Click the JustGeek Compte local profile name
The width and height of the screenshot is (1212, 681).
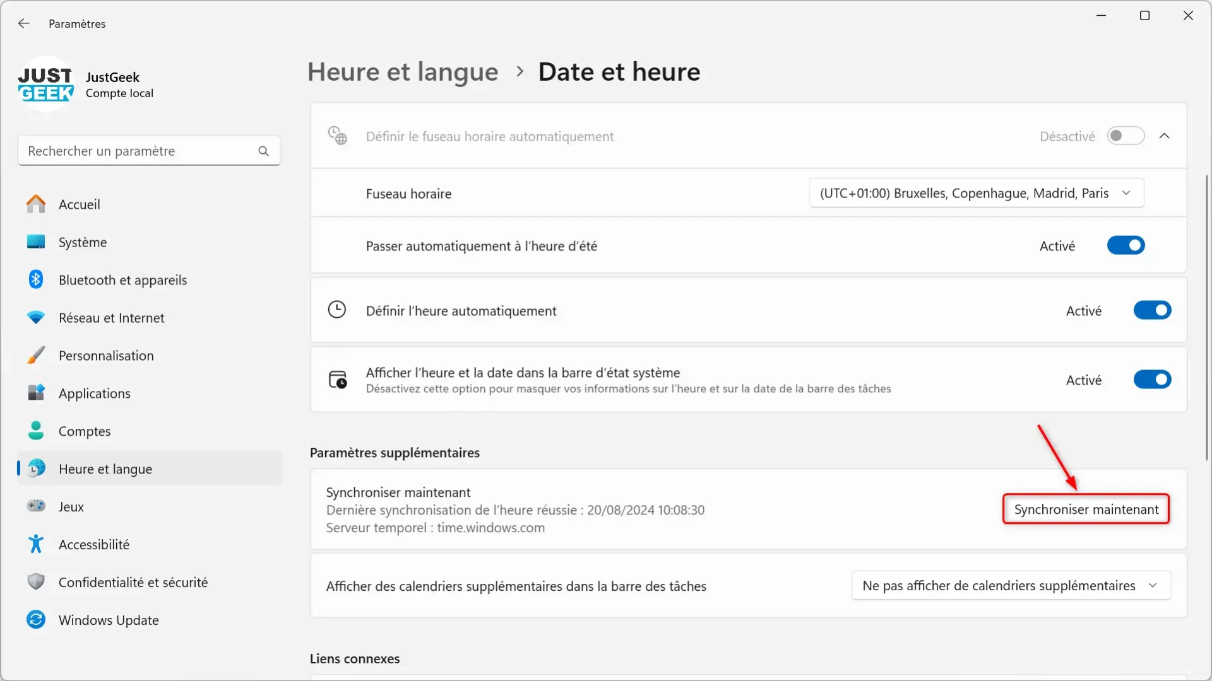tap(119, 84)
